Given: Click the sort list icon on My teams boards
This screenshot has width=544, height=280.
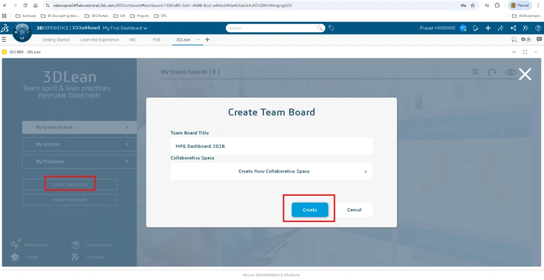Looking at the screenshot, I should (475, 72).
